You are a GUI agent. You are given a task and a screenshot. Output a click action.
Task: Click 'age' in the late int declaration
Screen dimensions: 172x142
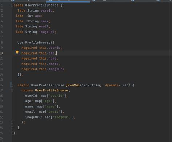(x=38, y=16)
